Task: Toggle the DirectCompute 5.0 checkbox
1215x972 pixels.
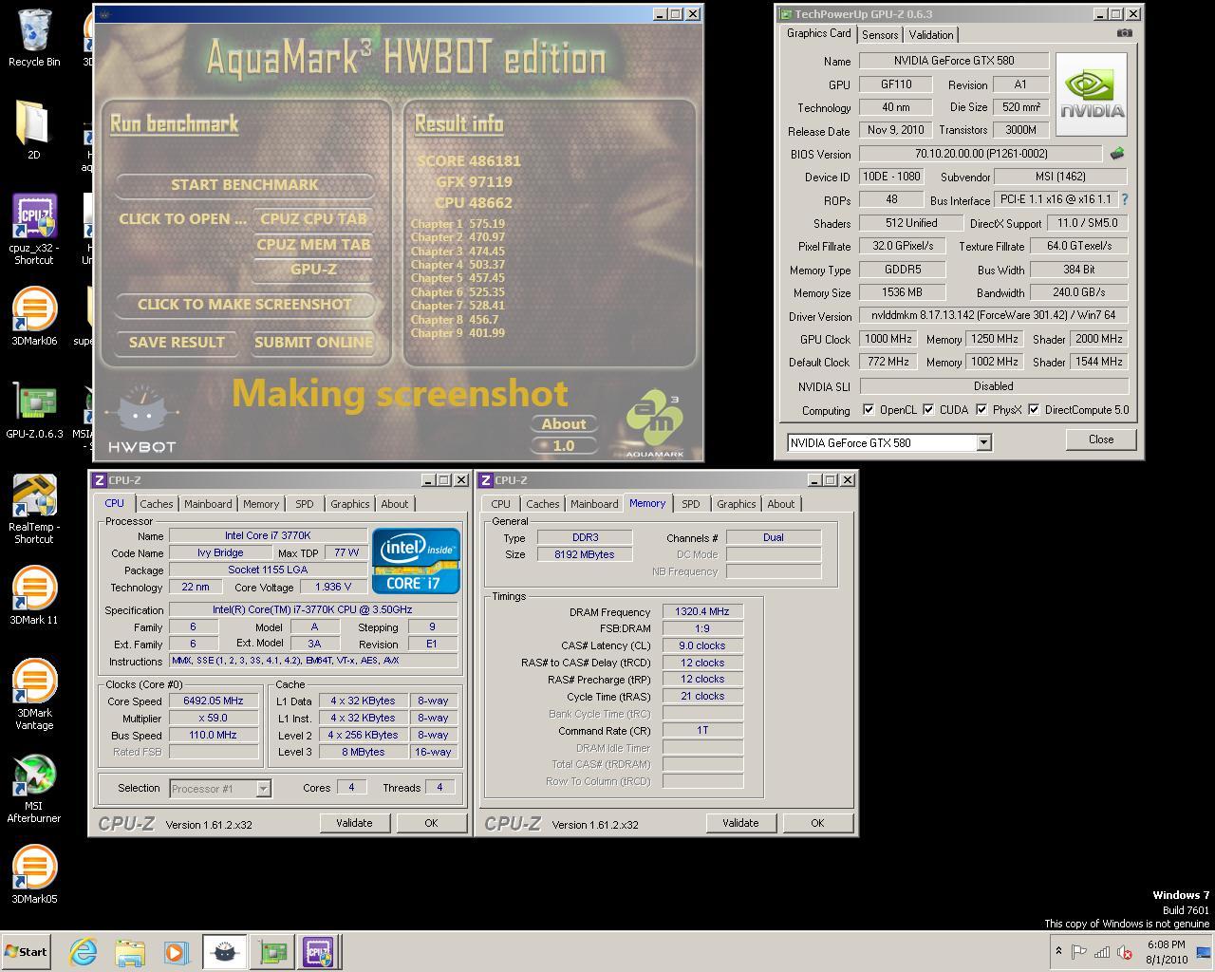Action: click(x=1034, y=410)
